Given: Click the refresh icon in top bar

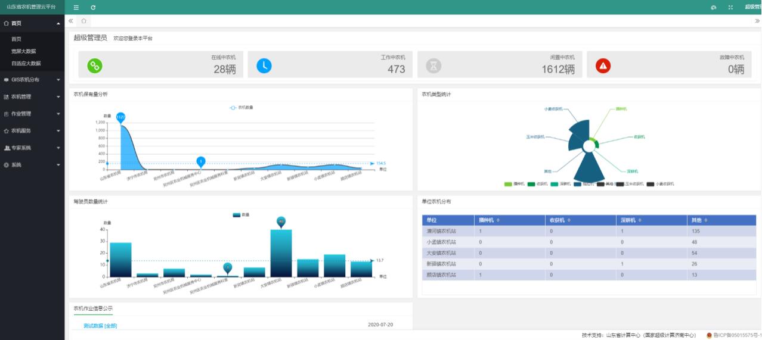Looking at the screenshot, I should tap(93, 7).
